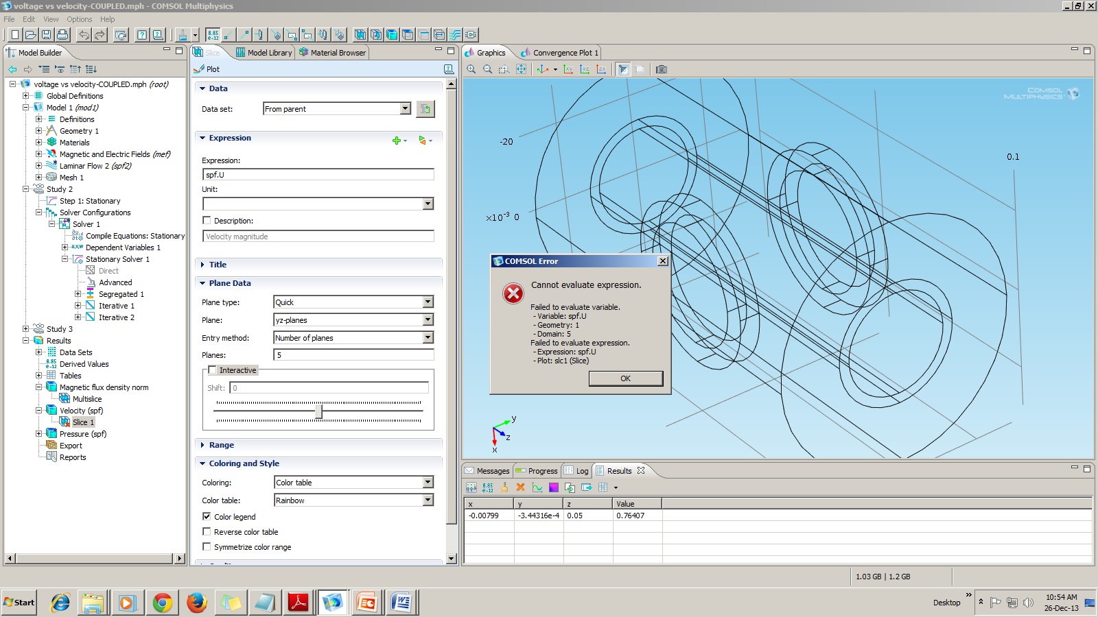Open the Plane dropdown showing yz-planes

click(x=428, y=320)
